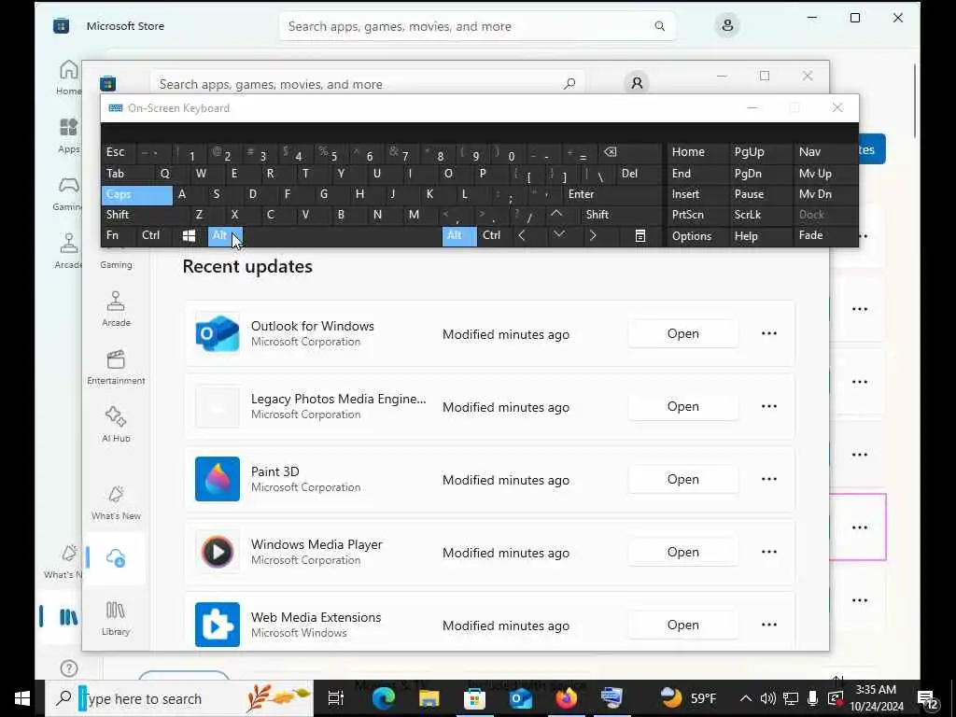Click search magnifier in back Store search box
This screenshot has width=956, height=717.
point(660,26)
